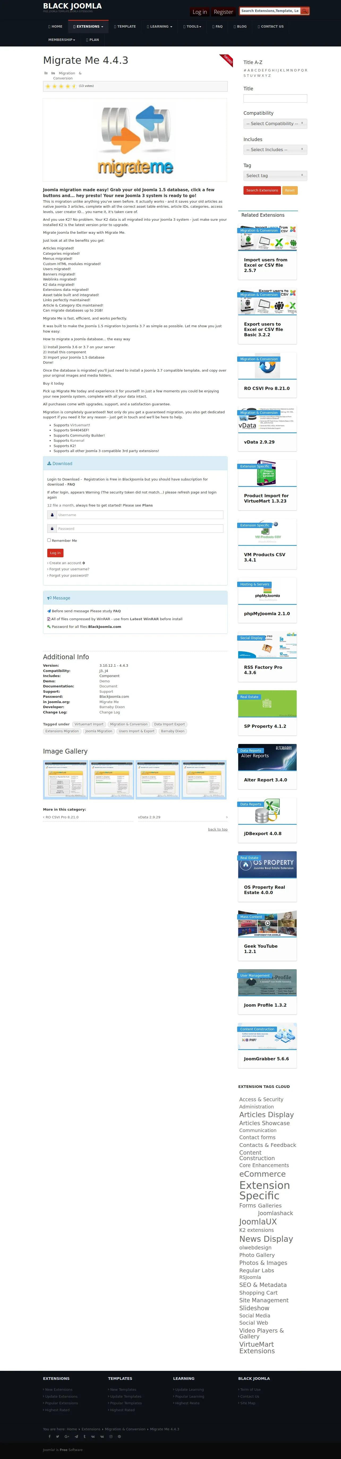Focus the Title filter input field
The height and width of the screenshot is (1459, 341).
pos(275,99)
